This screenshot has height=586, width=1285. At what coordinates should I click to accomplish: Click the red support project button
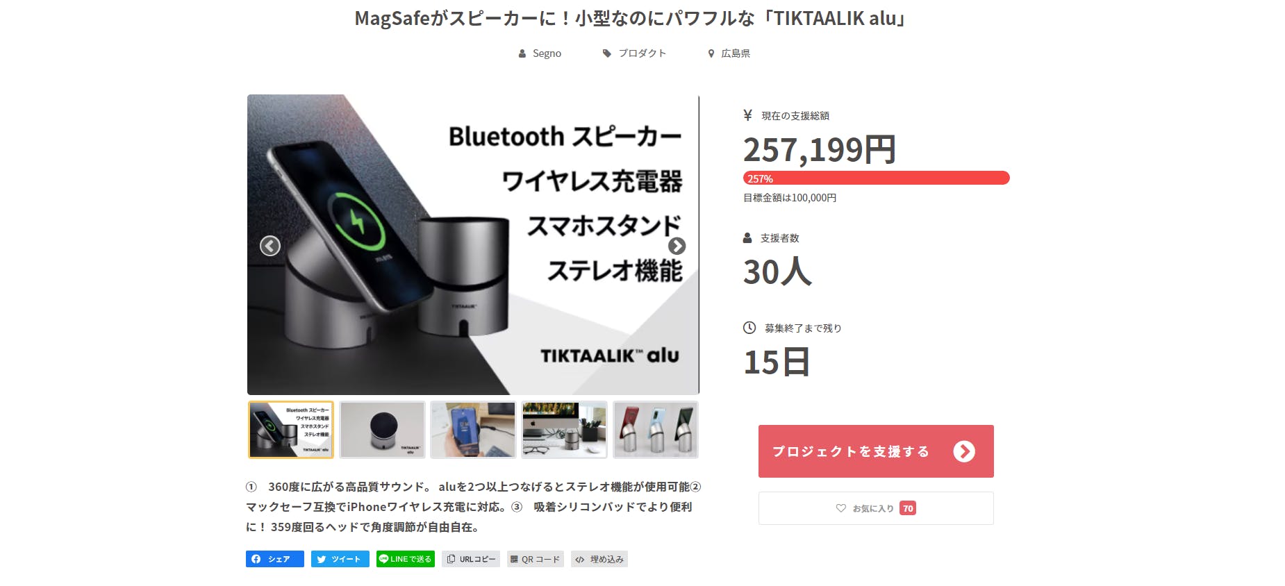876,451
